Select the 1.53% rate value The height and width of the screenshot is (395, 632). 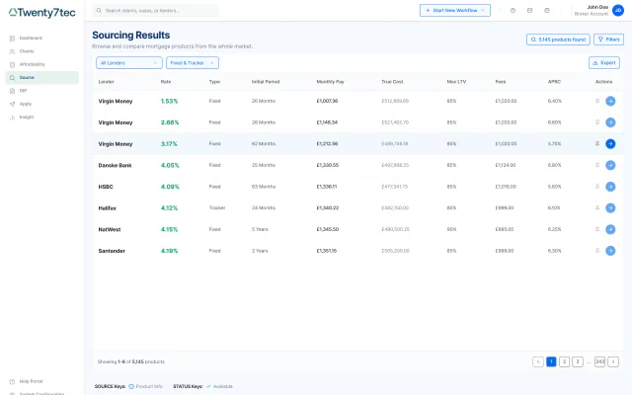169,101
